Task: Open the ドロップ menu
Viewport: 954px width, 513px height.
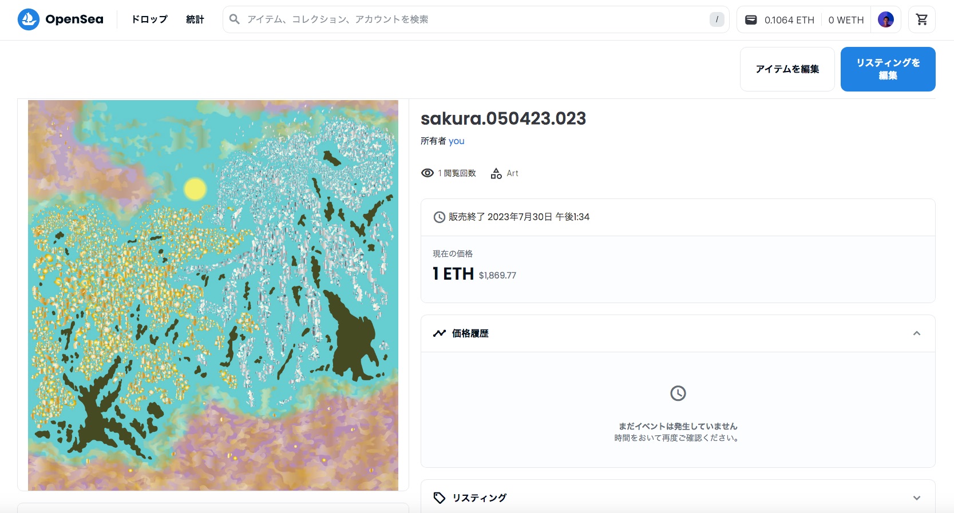Action: (149, 19)
